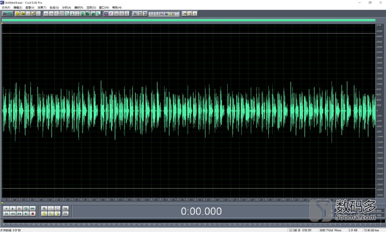Click the Zoom In vertically icon
The height and width of the screenshot is (232, 386).
[66, 208]
